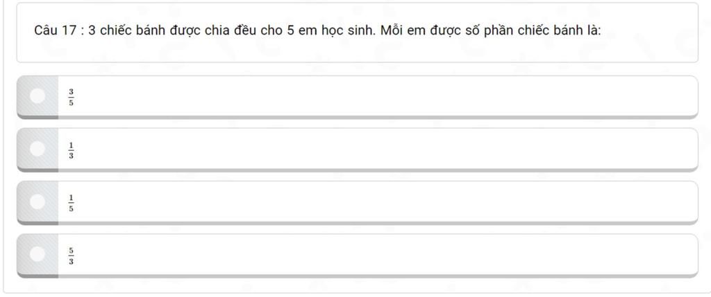Click the fraction 1/3 label

72,150
